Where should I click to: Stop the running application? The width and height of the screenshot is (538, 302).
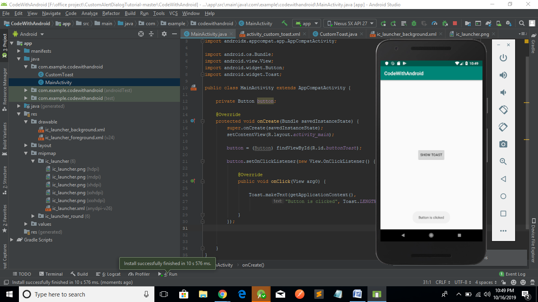455,23
